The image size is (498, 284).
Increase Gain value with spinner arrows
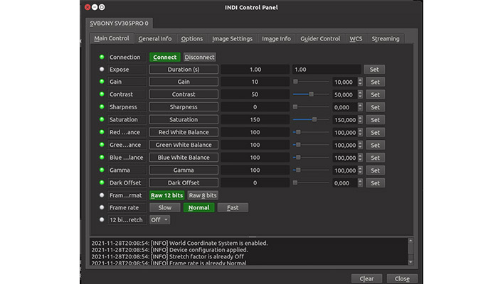pos(360,80)
